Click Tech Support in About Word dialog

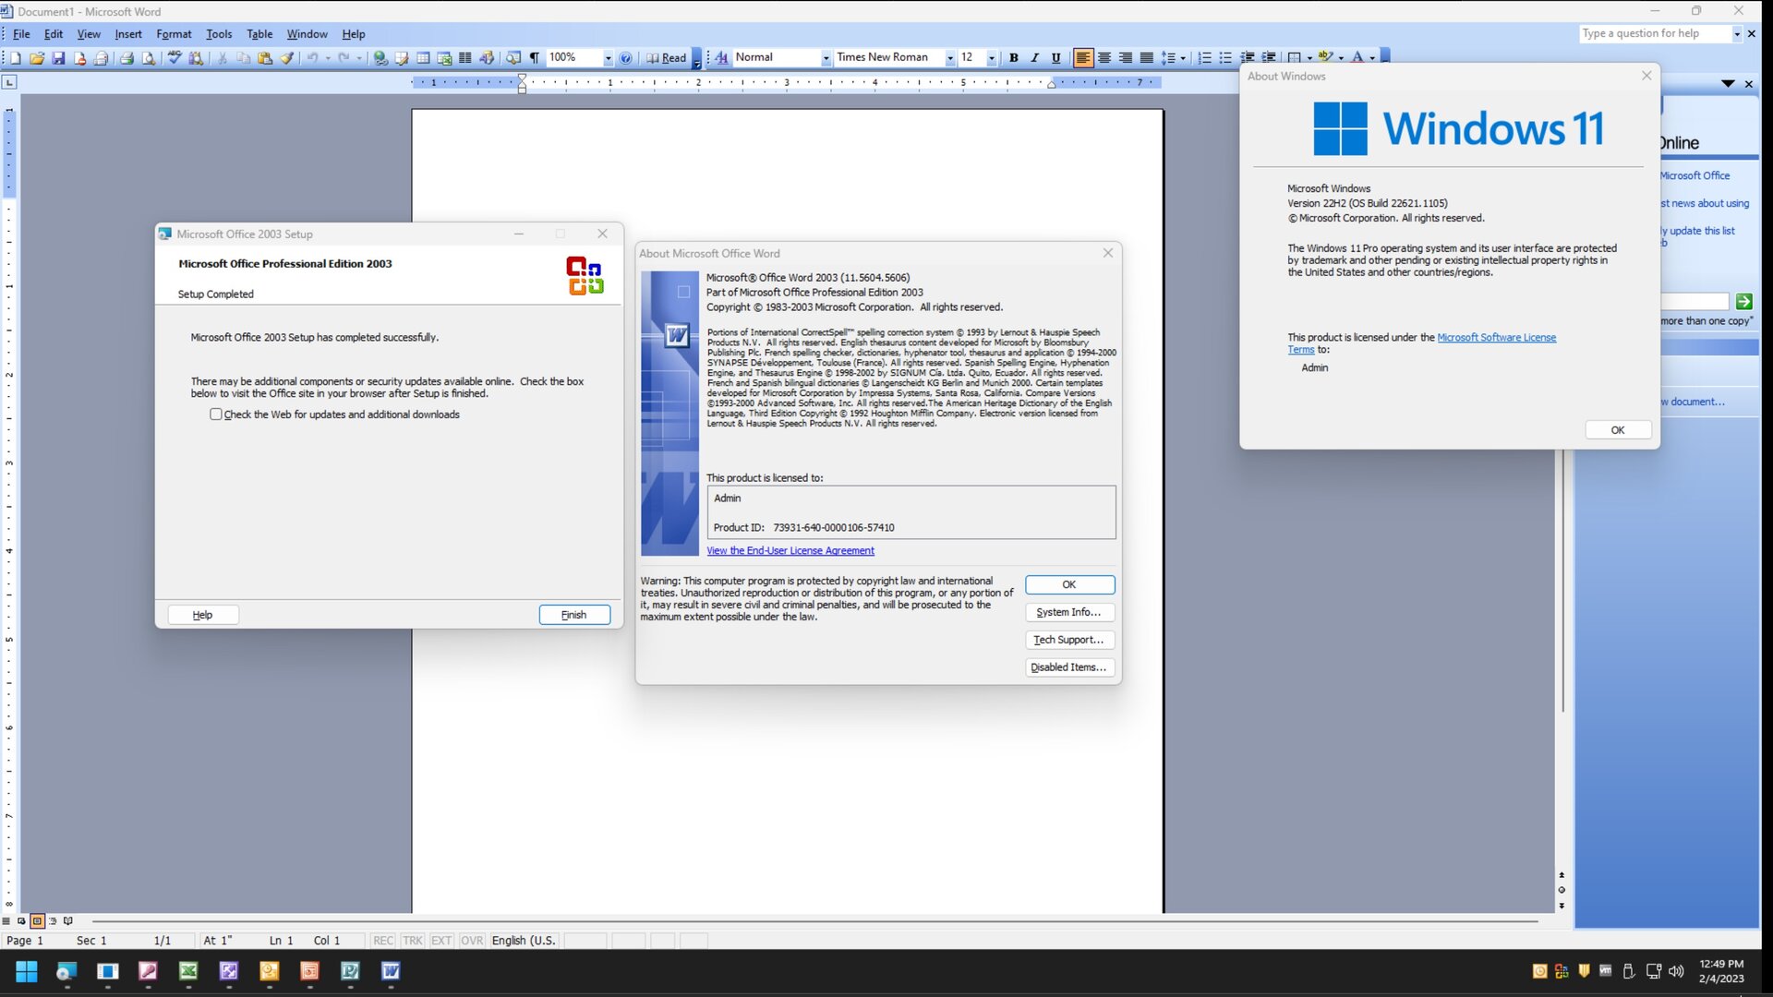coord(1069,640)
